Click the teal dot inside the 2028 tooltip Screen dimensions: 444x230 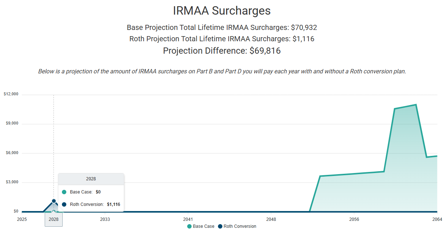pyautogui.click(x=63, y=192)
